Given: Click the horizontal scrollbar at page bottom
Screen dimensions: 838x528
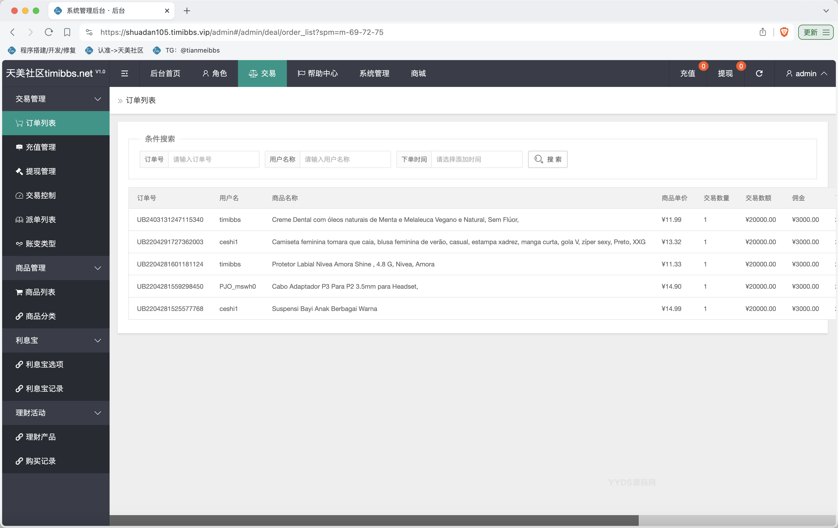Looking at the screenshot, I should [374, 520].
